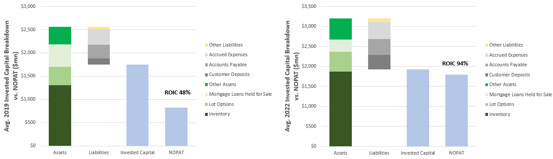553x159 pixels.
Task: Select Accrued Expenses segment in 2019 Liabilities bar
Action: point(99,37)
